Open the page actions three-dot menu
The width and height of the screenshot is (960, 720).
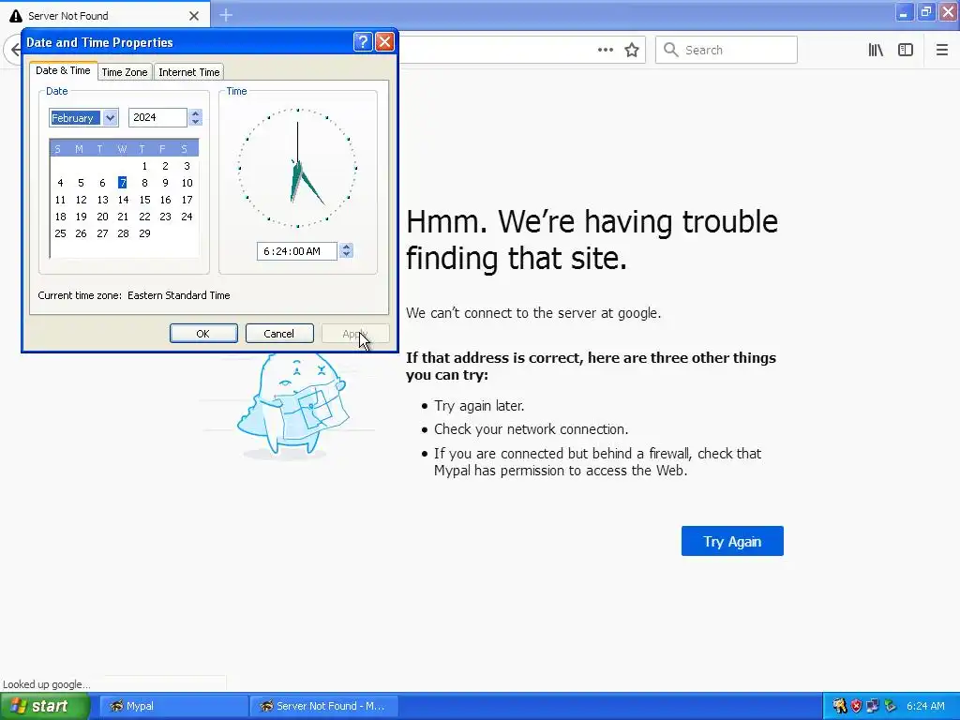click(605, 50)
